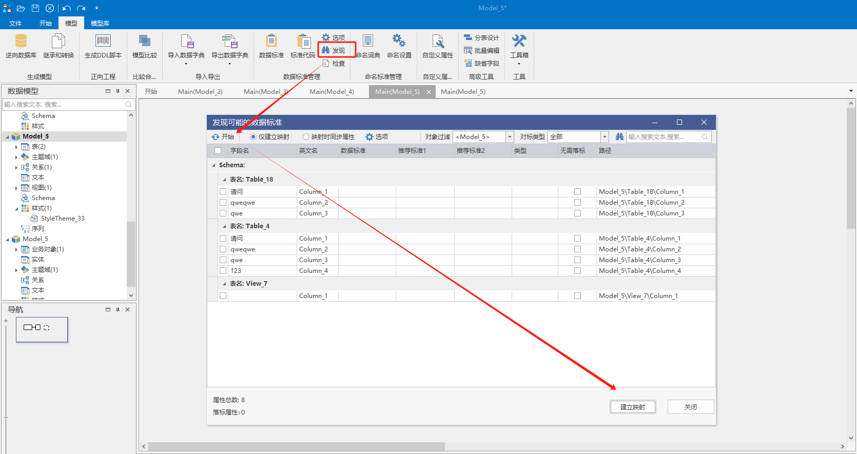Image resolution: width=857 pixels, height=454 pixels.
Task: Click the check (检查) ribbon button
Action: [334, 64]
